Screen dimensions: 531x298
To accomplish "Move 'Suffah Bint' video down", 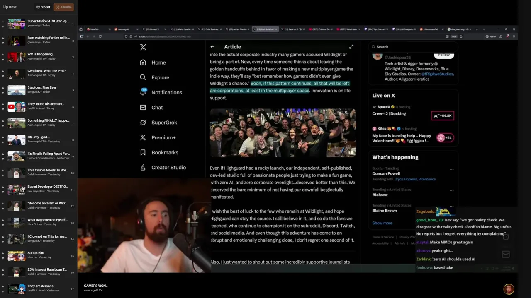I will click(x=3, y=258).
